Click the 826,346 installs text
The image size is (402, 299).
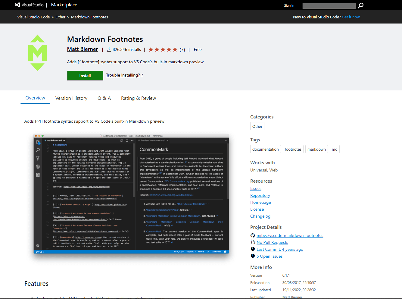[126, 49]
